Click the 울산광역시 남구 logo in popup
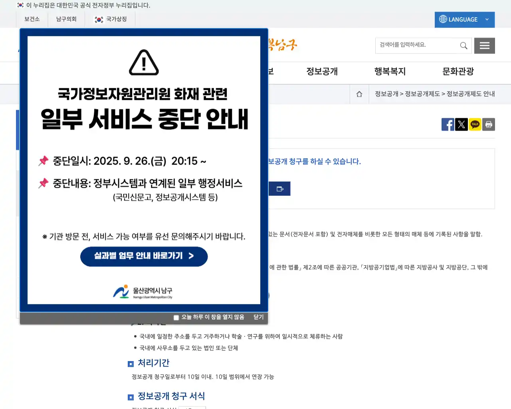This screenshot has height=409, width=511. coord(143,292)
